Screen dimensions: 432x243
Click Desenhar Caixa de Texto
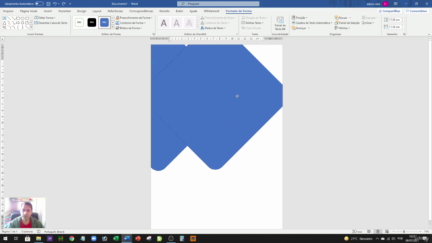pos(51,23)
